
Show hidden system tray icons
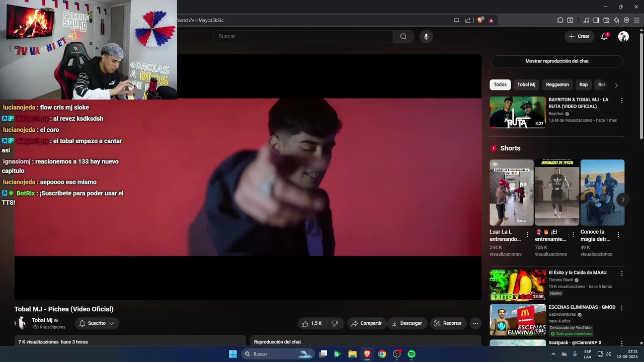(x=553, y=354)
